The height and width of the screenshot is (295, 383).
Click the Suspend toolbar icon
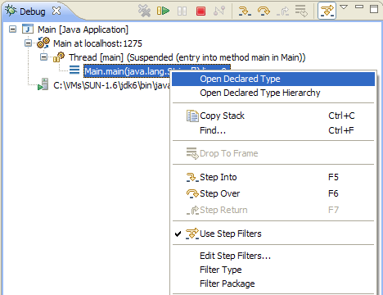(182, 11)
